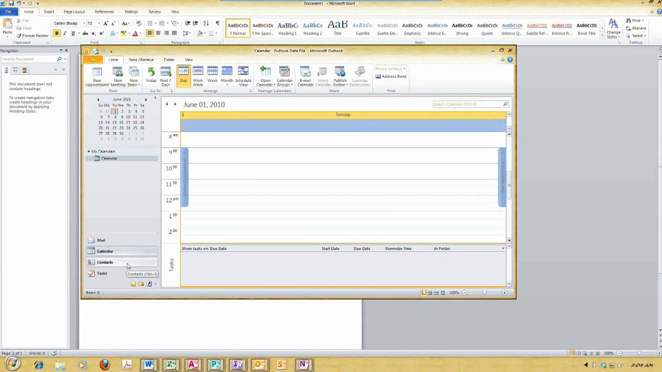The height and width of the screenshot is (372, 662).
Task: Open the Address Book
Action: pos(390,76)
